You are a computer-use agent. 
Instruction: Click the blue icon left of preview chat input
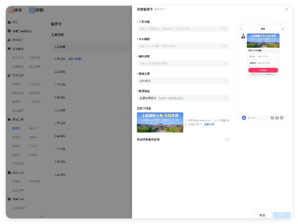(244, 118)
